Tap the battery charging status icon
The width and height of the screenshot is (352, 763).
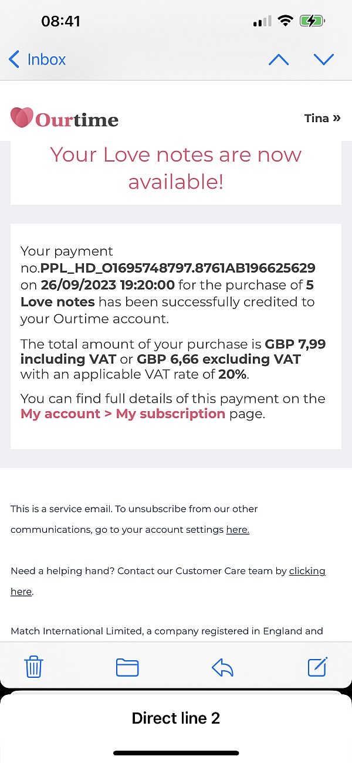(x=312, y=22)
